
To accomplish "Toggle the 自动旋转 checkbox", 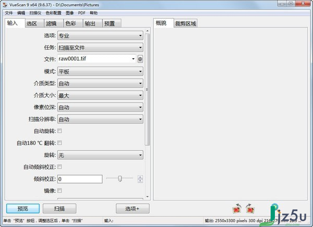I will [x=59, y=131].
